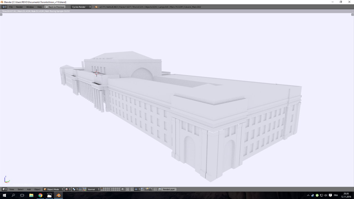Viewport: 354px width, 199px height.
Task: Open the Render menu
Action: coord(19,7)
